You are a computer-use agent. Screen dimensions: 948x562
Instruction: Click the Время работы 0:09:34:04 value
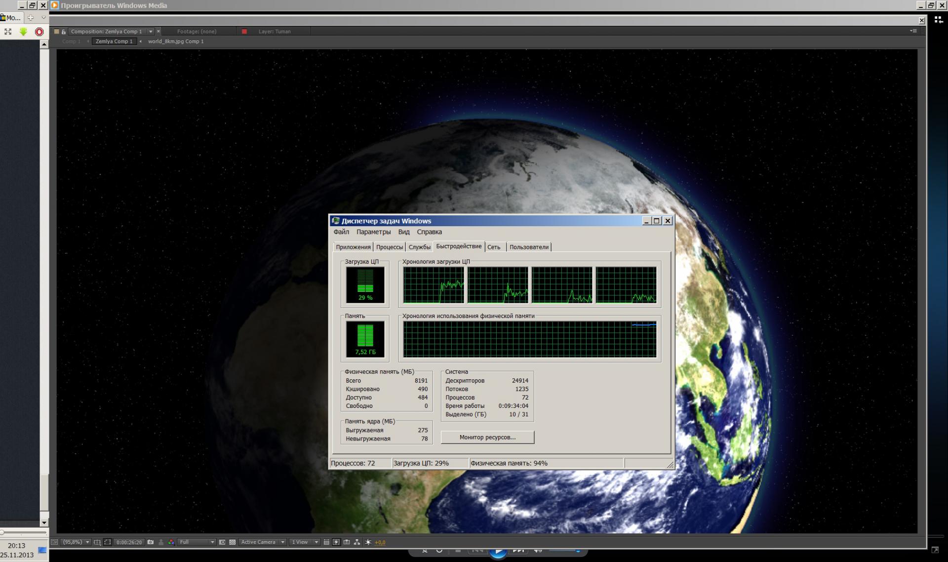pos(513,406)
